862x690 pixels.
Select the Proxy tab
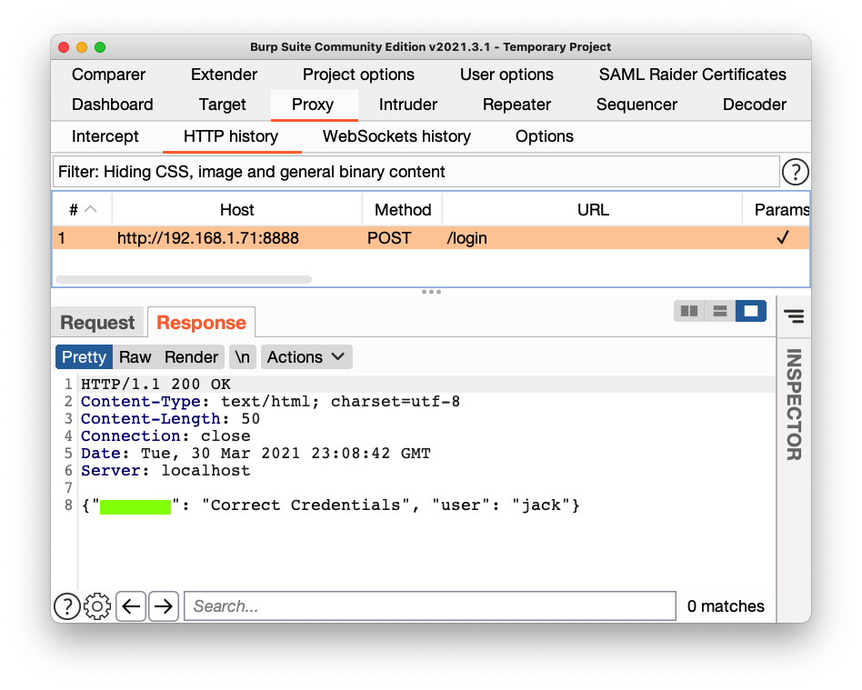(x=313, y=105)
